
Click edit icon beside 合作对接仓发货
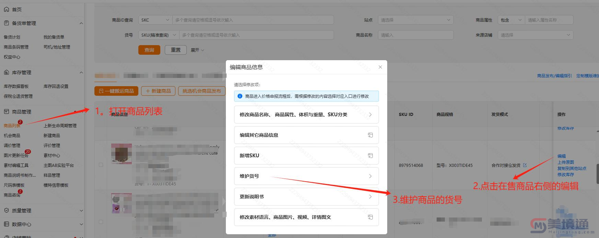click(x=525, y=165)
